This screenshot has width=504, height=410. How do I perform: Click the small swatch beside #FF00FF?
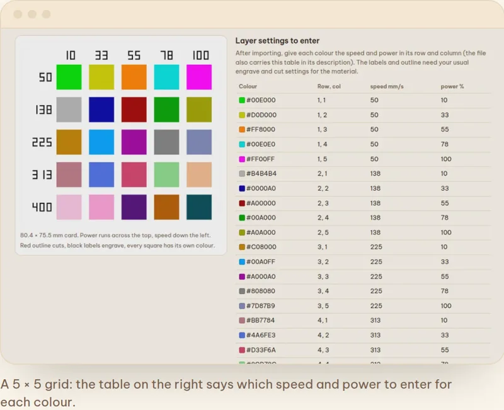tap(242, 159)
